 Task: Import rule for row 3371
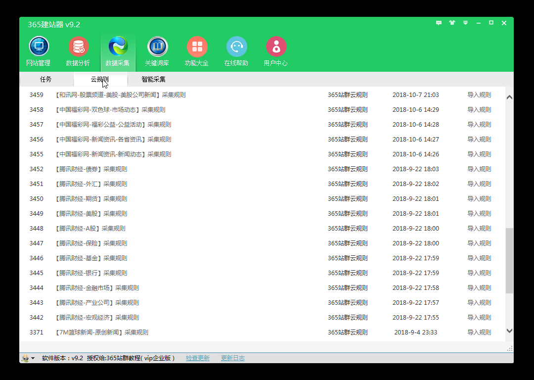[x=479, y=332]
